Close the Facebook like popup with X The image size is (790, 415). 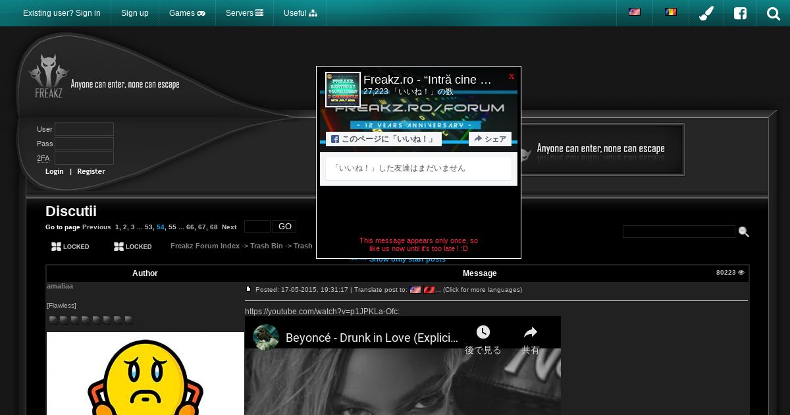(512, 76)
